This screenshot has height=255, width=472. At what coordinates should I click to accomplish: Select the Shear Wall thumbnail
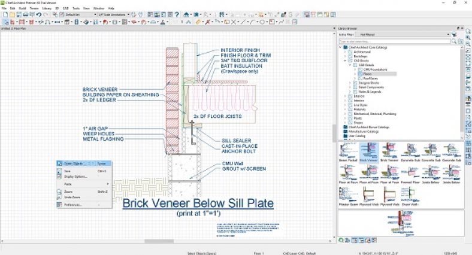click(410, 197)
